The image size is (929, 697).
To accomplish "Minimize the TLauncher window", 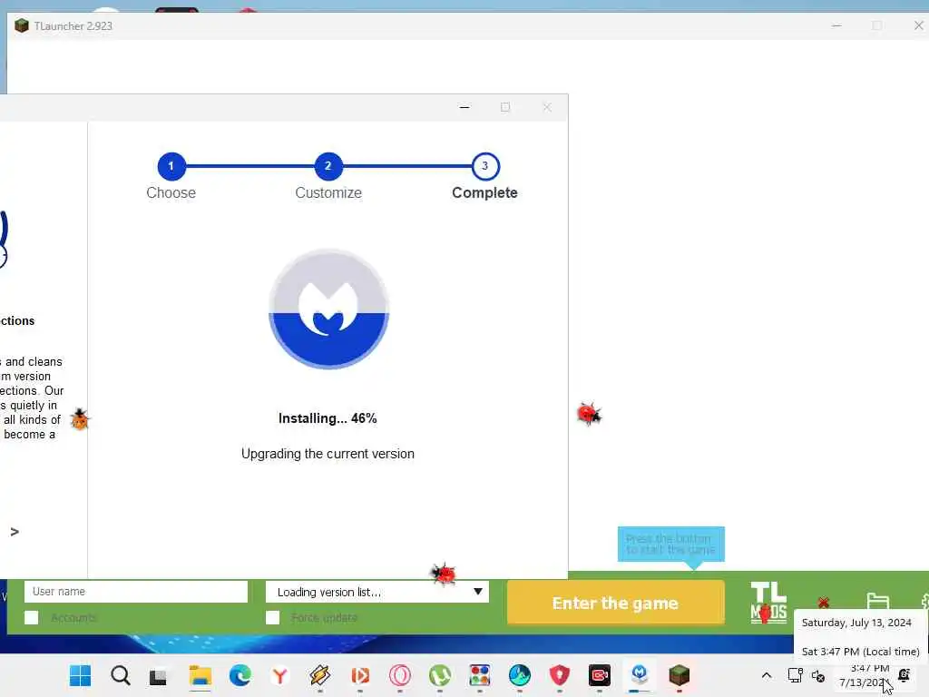I will click(836, 25).
